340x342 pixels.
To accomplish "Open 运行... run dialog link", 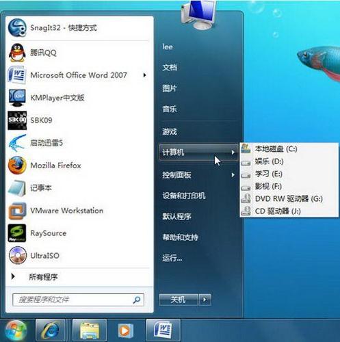I will 172,258.
